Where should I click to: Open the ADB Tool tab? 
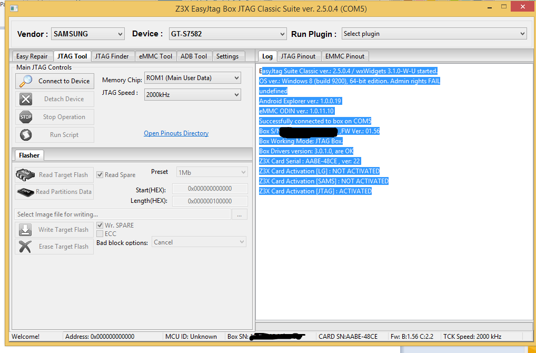pyautogui.click(x=194, y=56)
